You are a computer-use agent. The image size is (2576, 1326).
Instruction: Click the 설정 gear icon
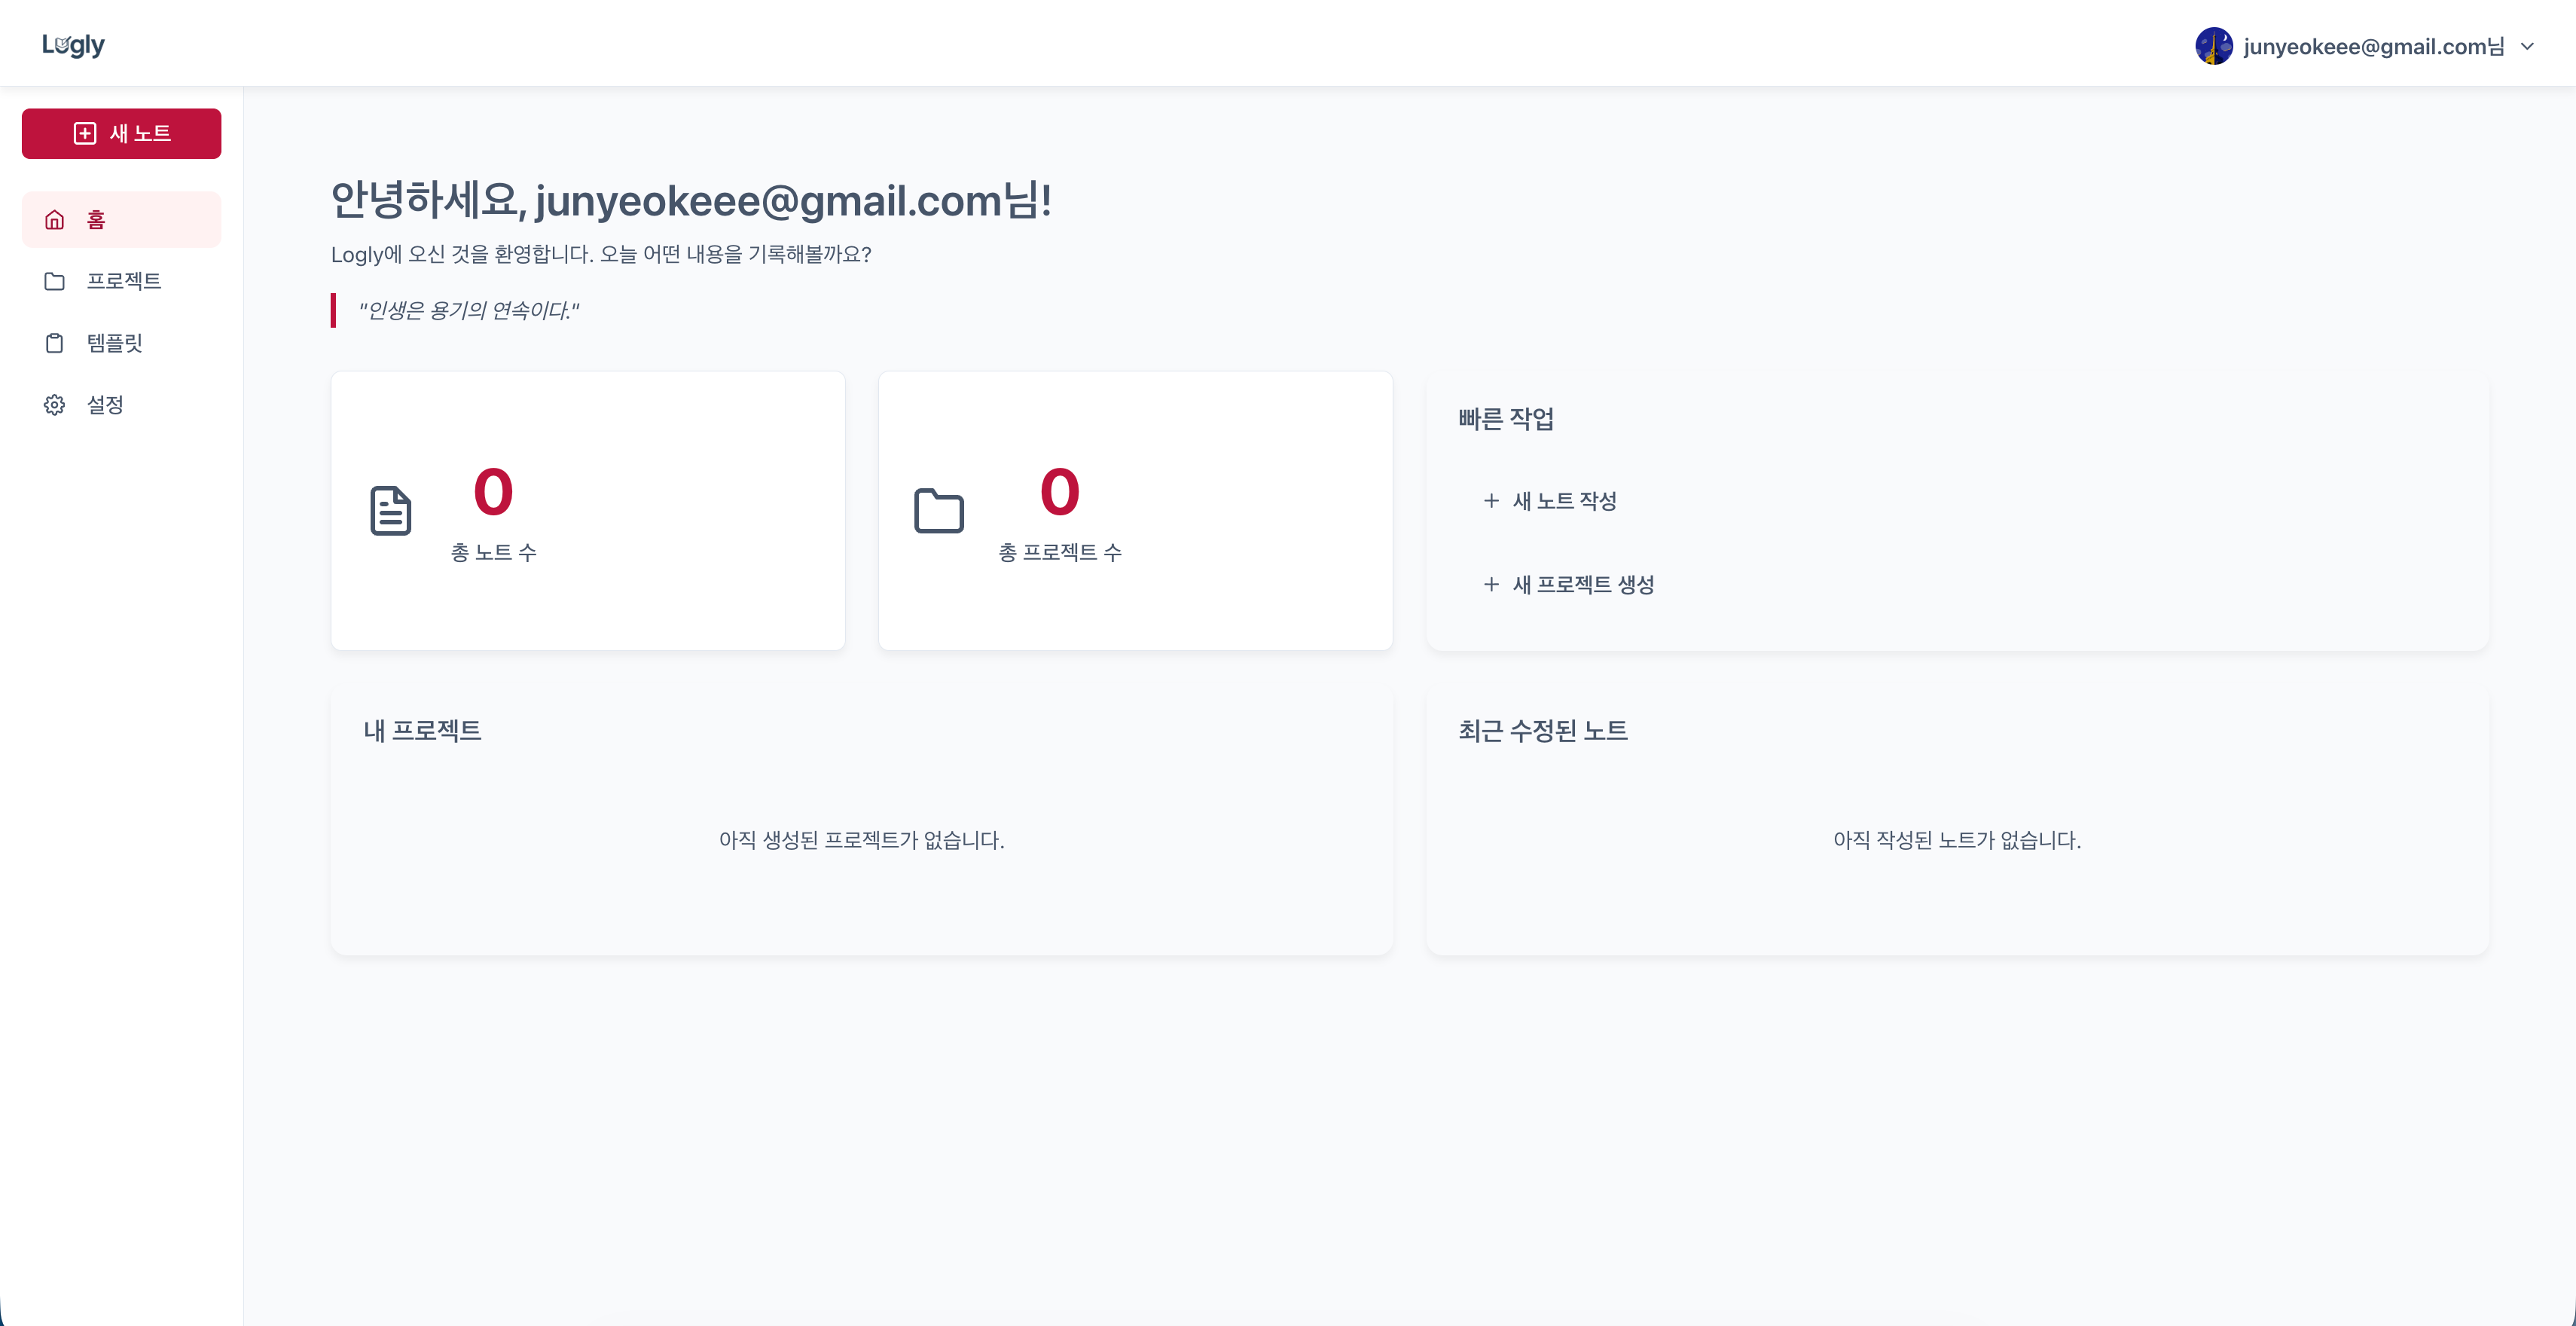[x=55, y=405]
